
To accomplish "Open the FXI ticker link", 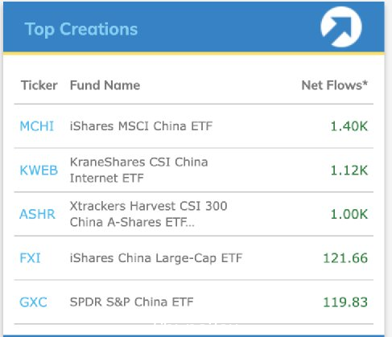I will point(30,258).
